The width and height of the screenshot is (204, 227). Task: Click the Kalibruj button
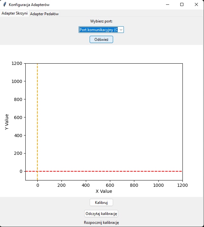[x=101, y=203]
